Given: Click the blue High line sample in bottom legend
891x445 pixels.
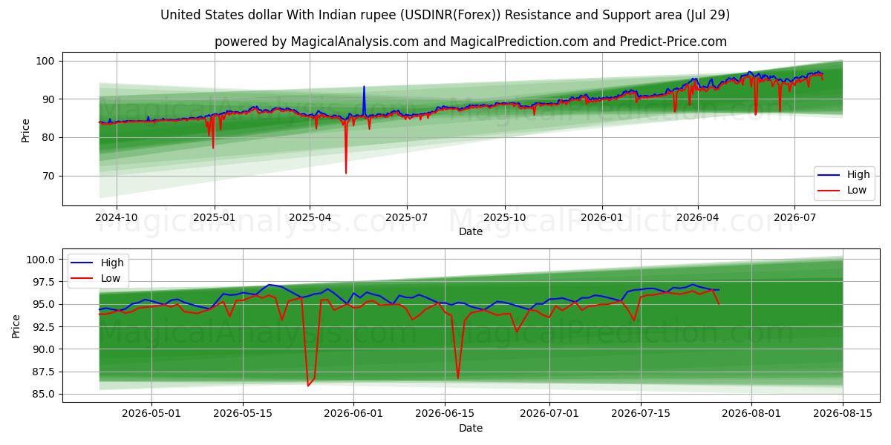Looking at the screenshot, I should click(x=83, y=263).
